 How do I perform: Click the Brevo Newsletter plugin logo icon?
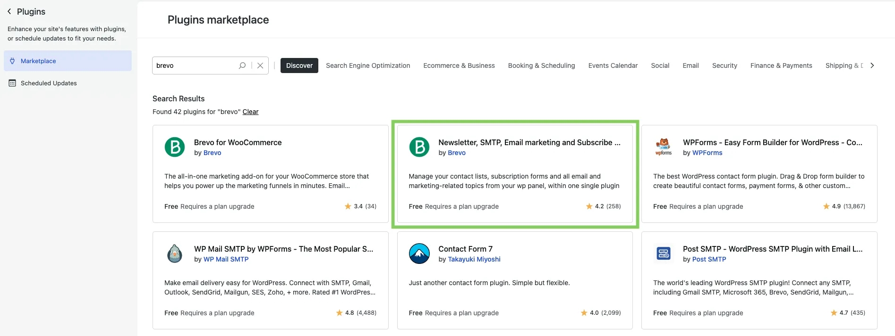click(419, 147)
